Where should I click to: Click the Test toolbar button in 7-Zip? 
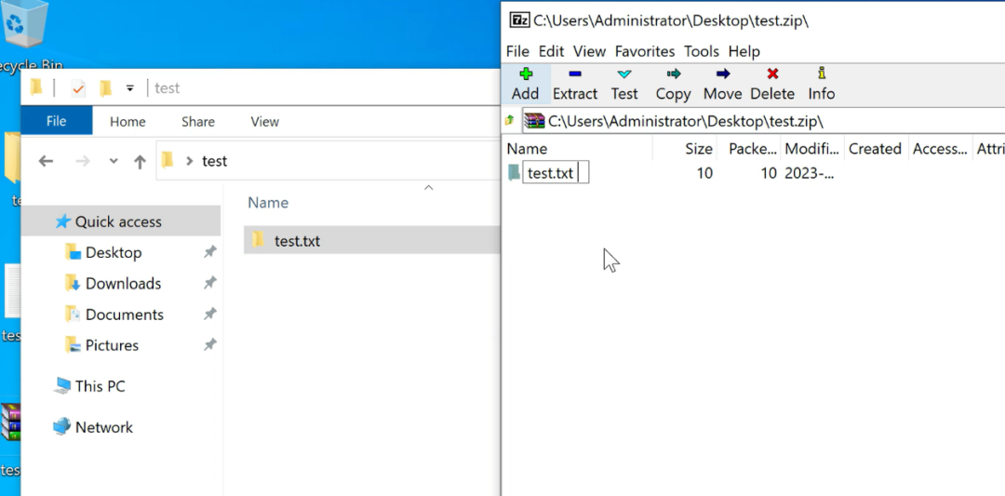pos(624,84)
